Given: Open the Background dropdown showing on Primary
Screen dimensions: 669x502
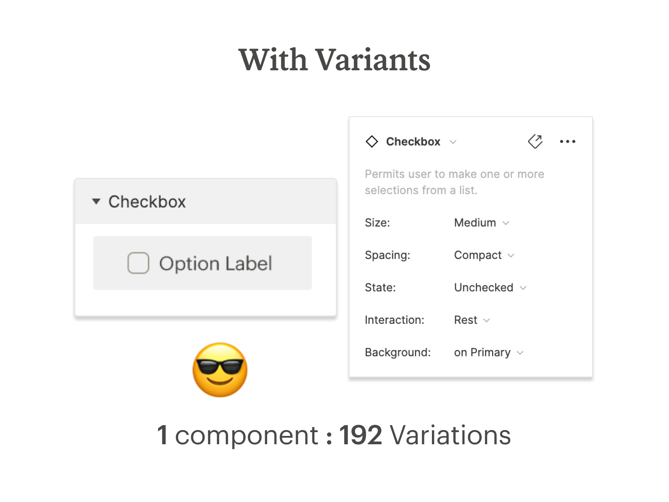Looking at the screenshot, I should pos(489,353).
